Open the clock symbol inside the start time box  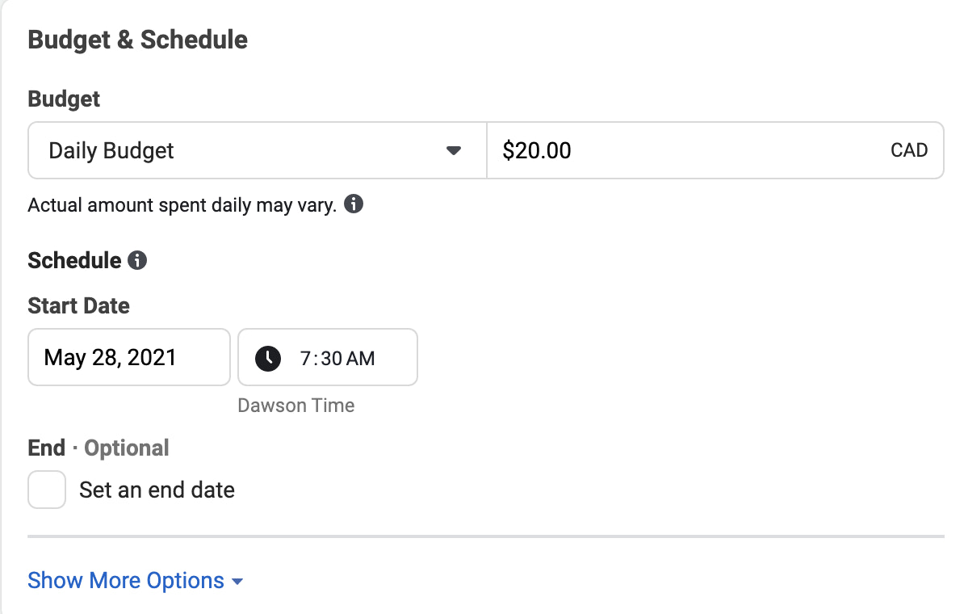(267, 357)
